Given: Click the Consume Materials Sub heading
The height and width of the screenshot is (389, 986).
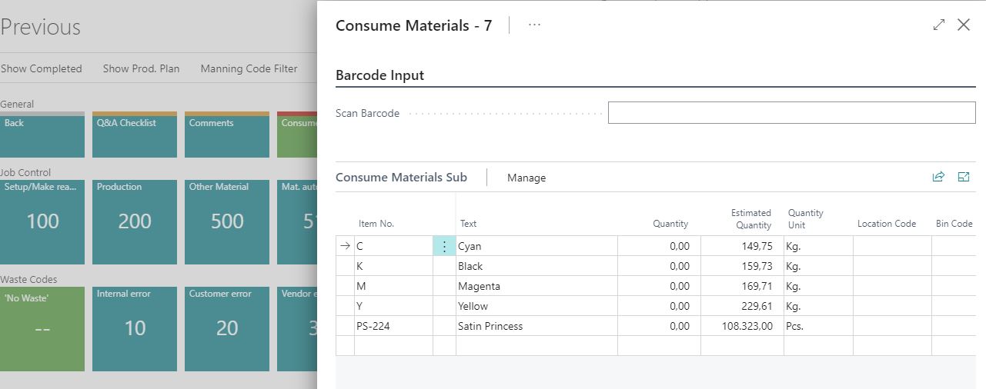Looking at the screenshot, I should [401, 177].
